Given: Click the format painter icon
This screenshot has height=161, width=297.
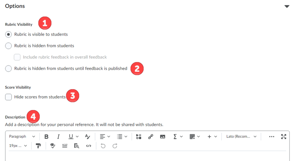Looking at the screenshot, I should tap(38, 146).
